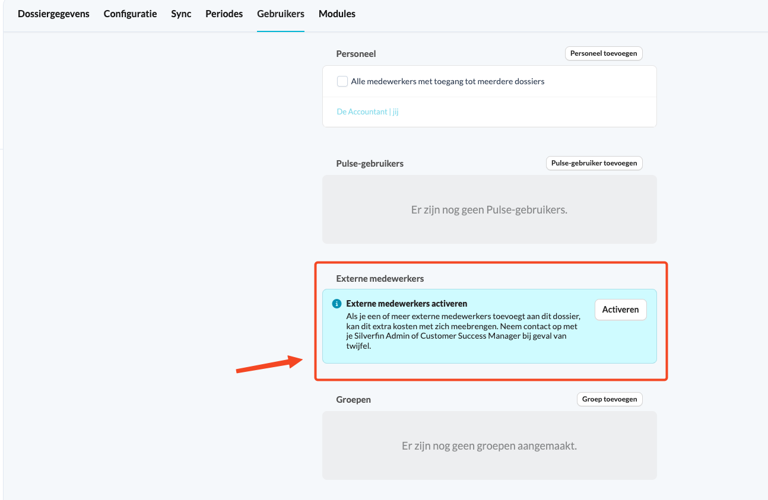
Task: Go to the Sync tab
Action: (x=181, y=14)
